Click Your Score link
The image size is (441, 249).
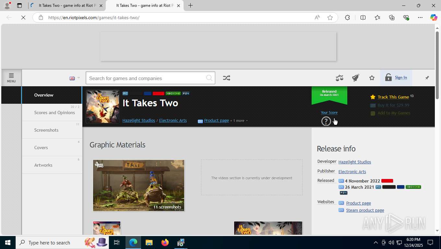329,113
